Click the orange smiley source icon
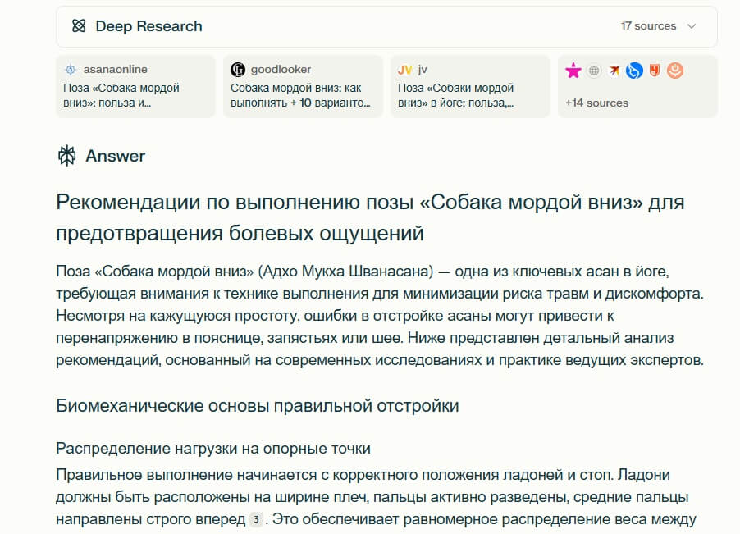Viewport: 740px width, 534px height. pyautogui.click(x=674, y=71)
